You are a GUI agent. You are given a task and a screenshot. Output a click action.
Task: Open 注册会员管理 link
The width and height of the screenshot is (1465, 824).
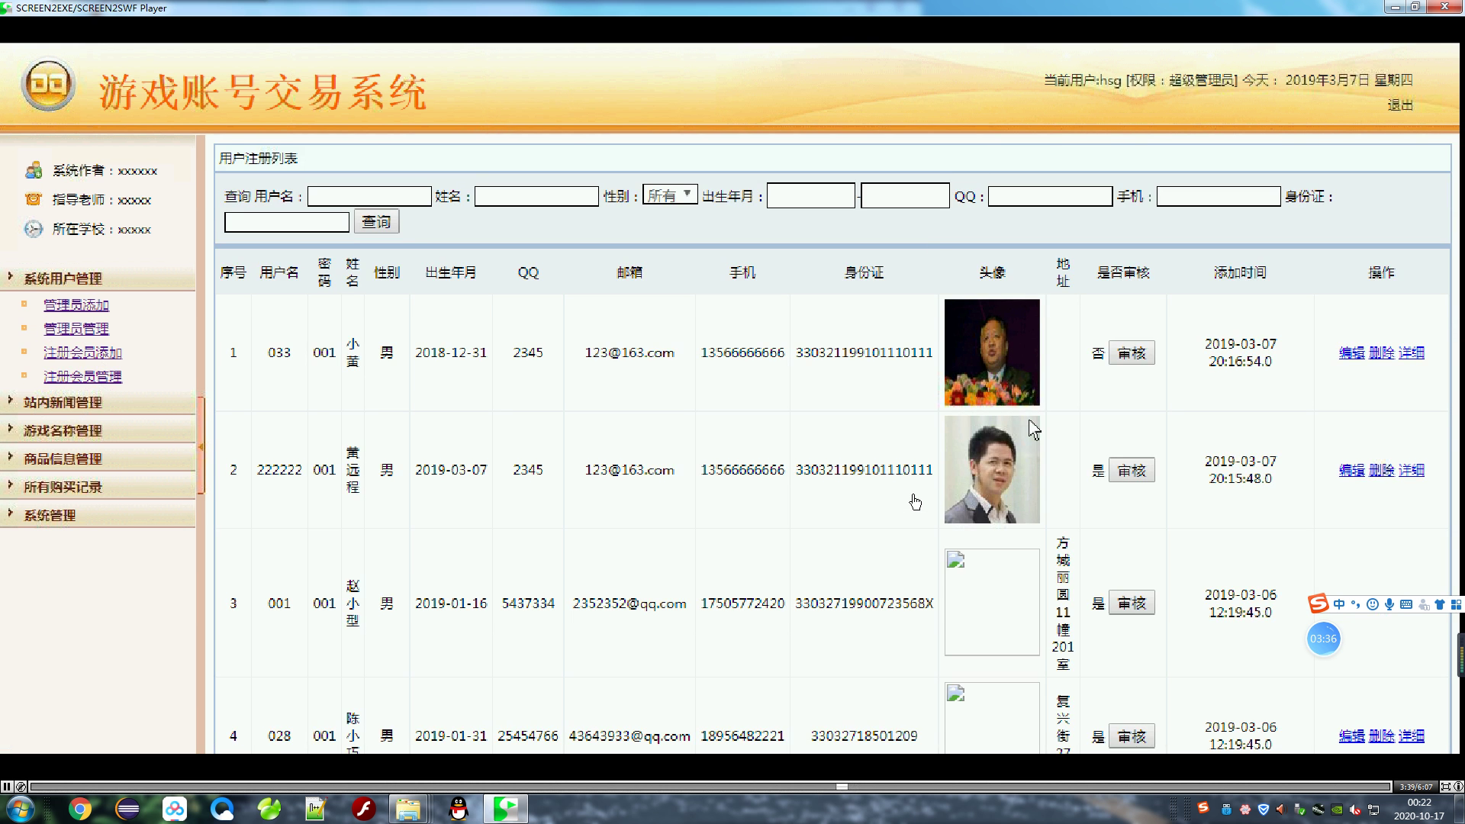point(82,376)
